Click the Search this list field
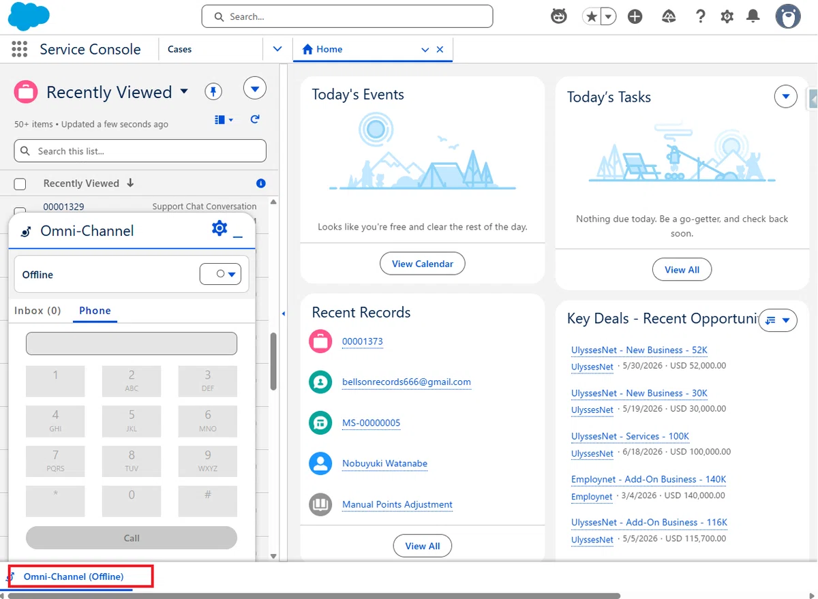Image resolution: width=818 pixels, height=599 pixels. [x=140, y=151]
